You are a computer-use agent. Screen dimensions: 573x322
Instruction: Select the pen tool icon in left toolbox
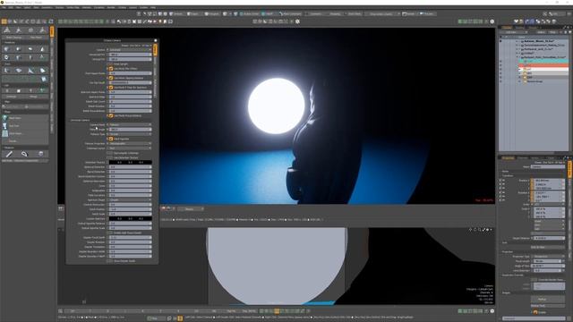tap(9, 154)
